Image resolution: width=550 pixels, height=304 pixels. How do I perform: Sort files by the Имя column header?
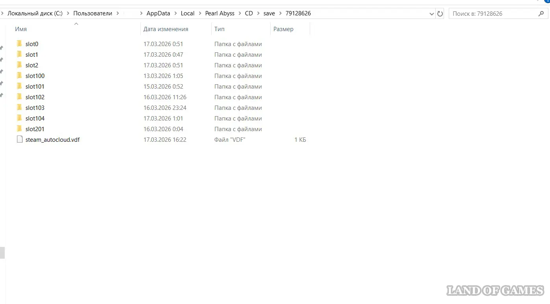click(x=21, y=29)
